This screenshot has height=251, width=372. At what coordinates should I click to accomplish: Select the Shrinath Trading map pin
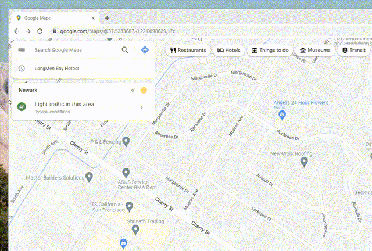(x=135, y=230)
